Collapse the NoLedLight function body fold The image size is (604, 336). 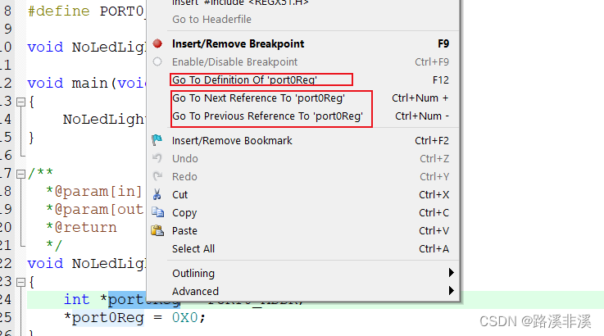click(20, 282)
